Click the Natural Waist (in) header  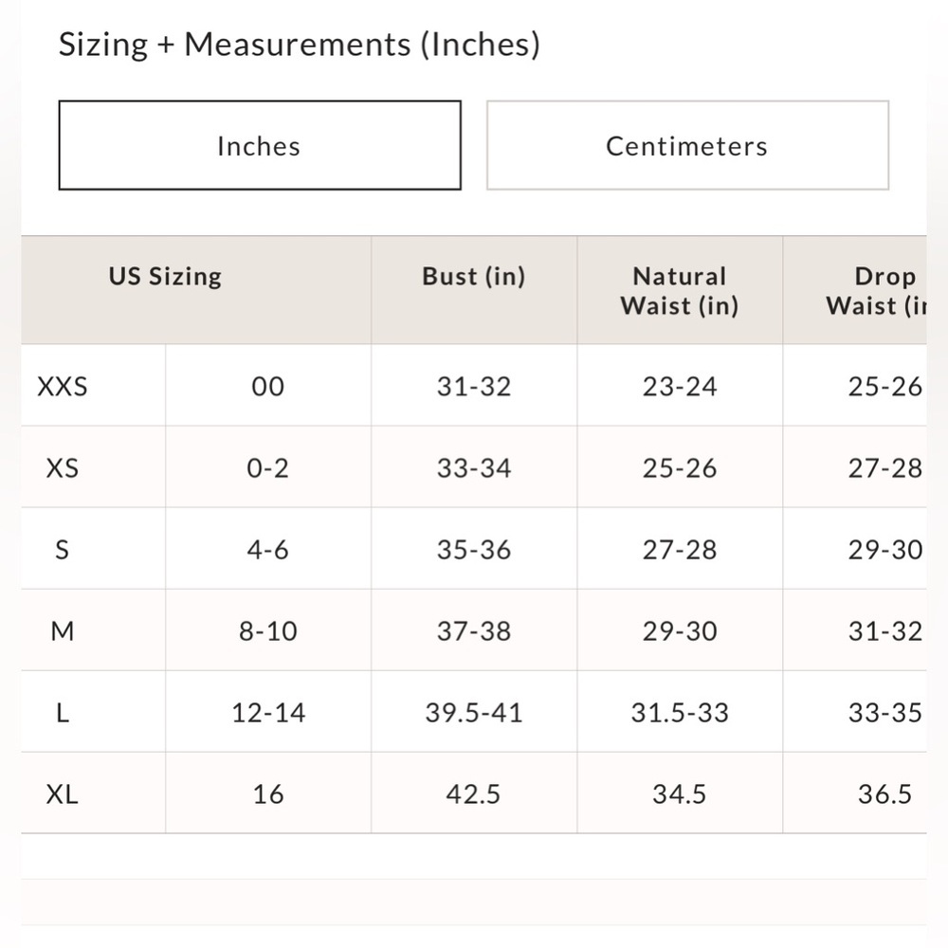pos(680,291)
